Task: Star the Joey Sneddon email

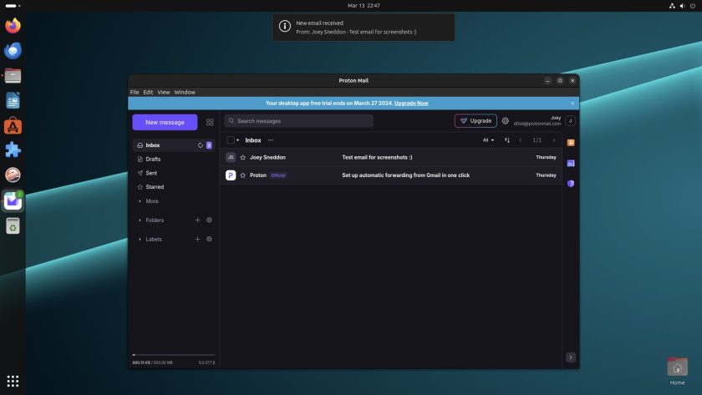Action: pos(243,158)
